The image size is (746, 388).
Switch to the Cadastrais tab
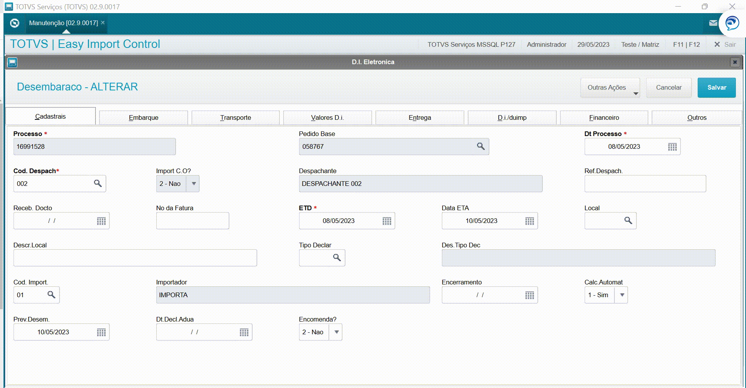click(51, 116)
